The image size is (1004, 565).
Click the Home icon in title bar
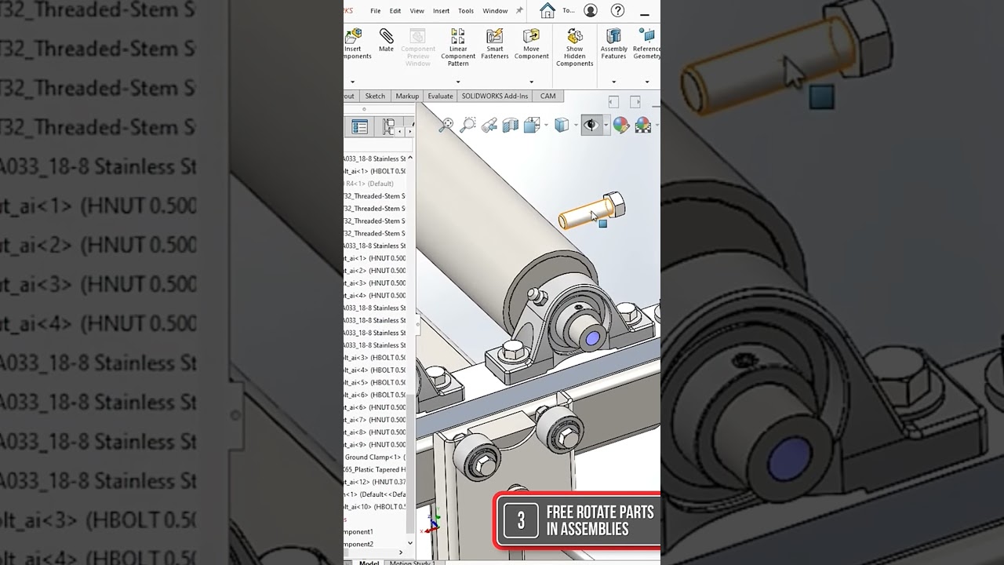point(547,10)
